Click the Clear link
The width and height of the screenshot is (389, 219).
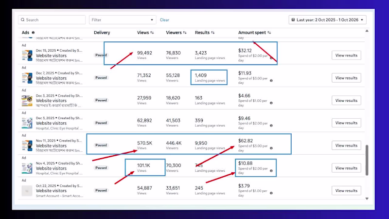(164, 20)
